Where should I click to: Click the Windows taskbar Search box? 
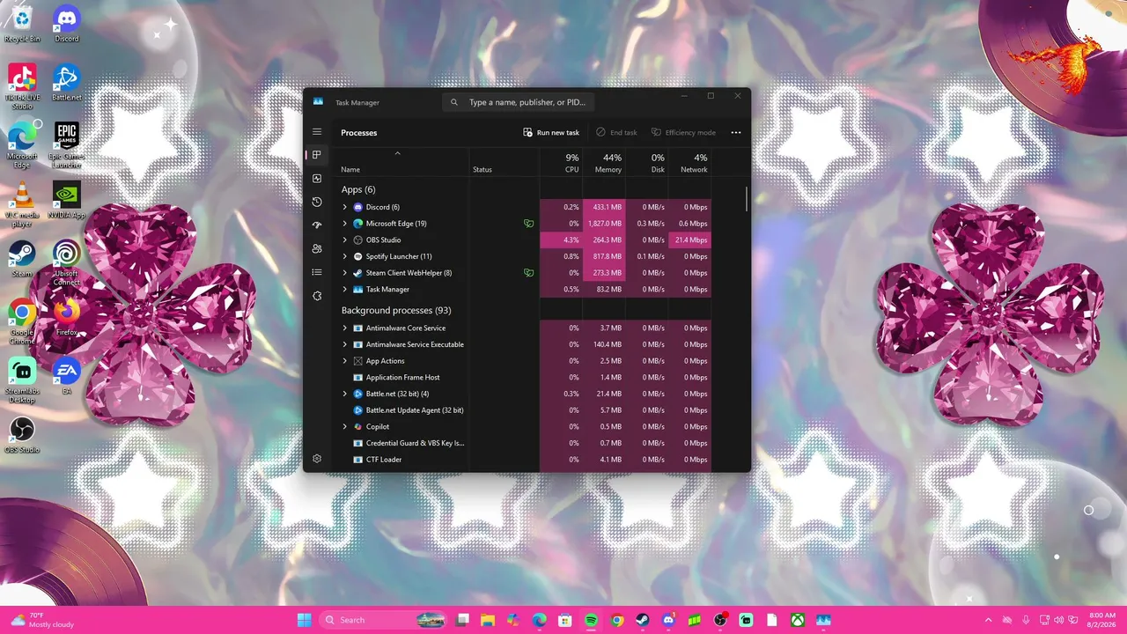(x=383, y=620)
